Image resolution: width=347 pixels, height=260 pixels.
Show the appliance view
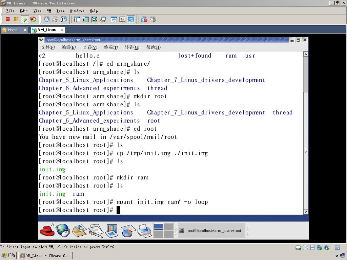tap(122, 19)
